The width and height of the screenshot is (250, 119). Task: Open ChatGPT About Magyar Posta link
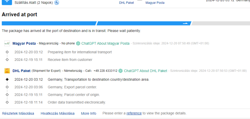tap(105, 43)
